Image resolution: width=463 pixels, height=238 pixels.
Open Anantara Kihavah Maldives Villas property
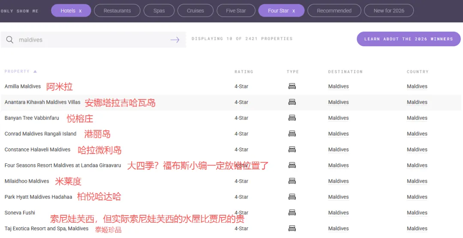pos(42,102)
